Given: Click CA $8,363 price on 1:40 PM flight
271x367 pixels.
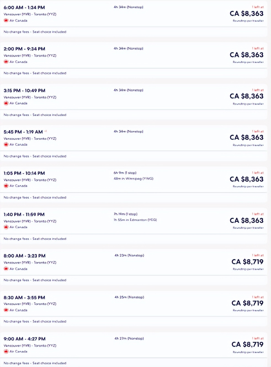Looking at the screenshot, I should click(x=246, y=221).
